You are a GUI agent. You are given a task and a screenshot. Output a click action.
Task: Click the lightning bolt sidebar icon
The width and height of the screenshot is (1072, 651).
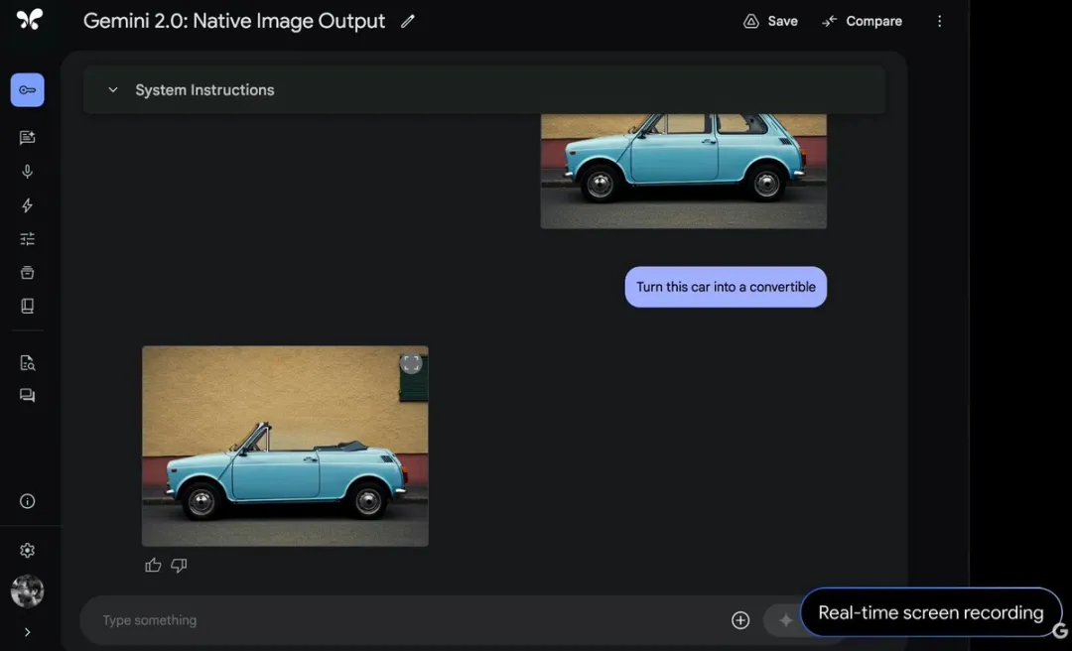[27, 205]
